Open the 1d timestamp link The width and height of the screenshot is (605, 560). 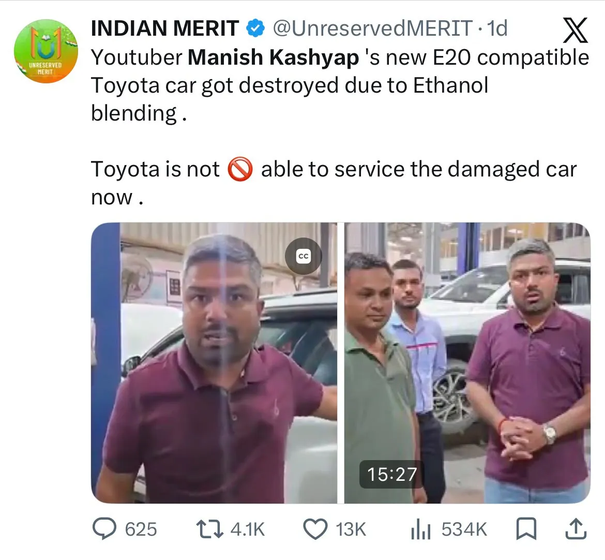[497, 28]
